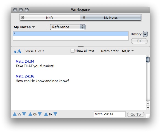Click the OK button

pyautogui.click(x=139, y=41)
